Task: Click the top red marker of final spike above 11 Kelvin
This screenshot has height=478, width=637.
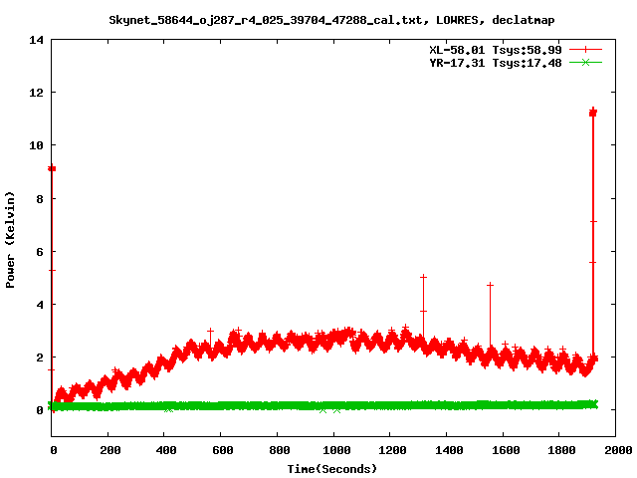Action: 593,113
